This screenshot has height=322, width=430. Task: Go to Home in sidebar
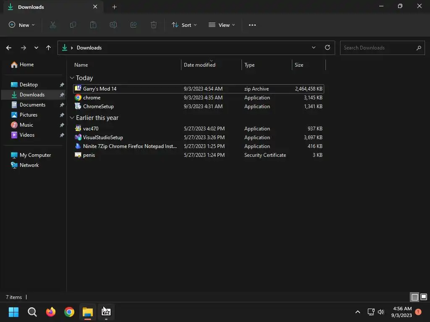[x=26, y=65]
